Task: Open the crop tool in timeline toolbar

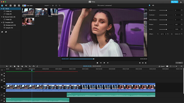Action: [29, 66]
